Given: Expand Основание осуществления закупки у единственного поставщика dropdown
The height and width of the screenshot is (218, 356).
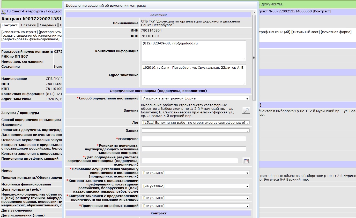Looking at the screenshot, I should (196, 173).
